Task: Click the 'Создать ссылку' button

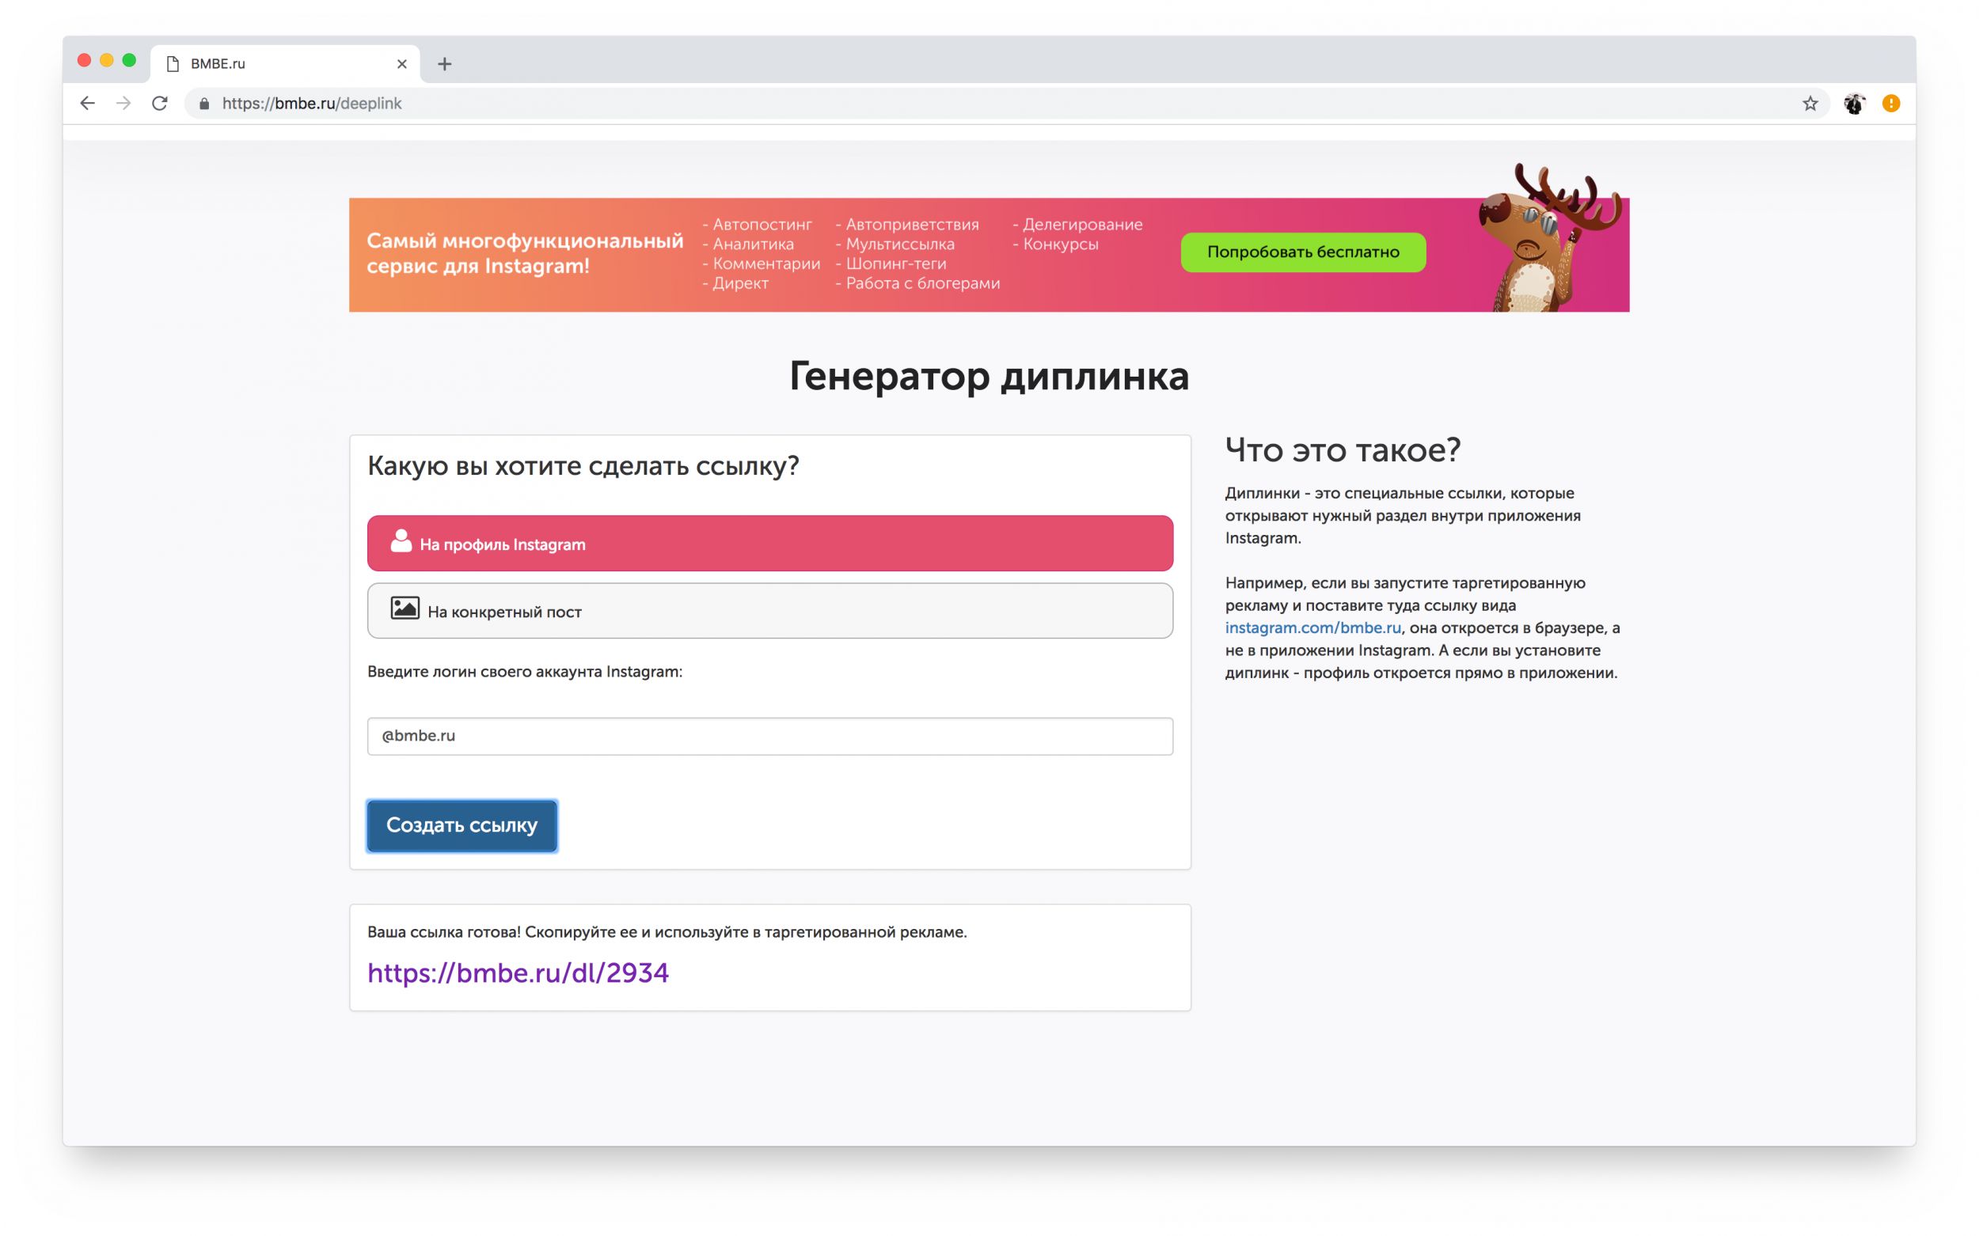Action: tap(462, 825)
